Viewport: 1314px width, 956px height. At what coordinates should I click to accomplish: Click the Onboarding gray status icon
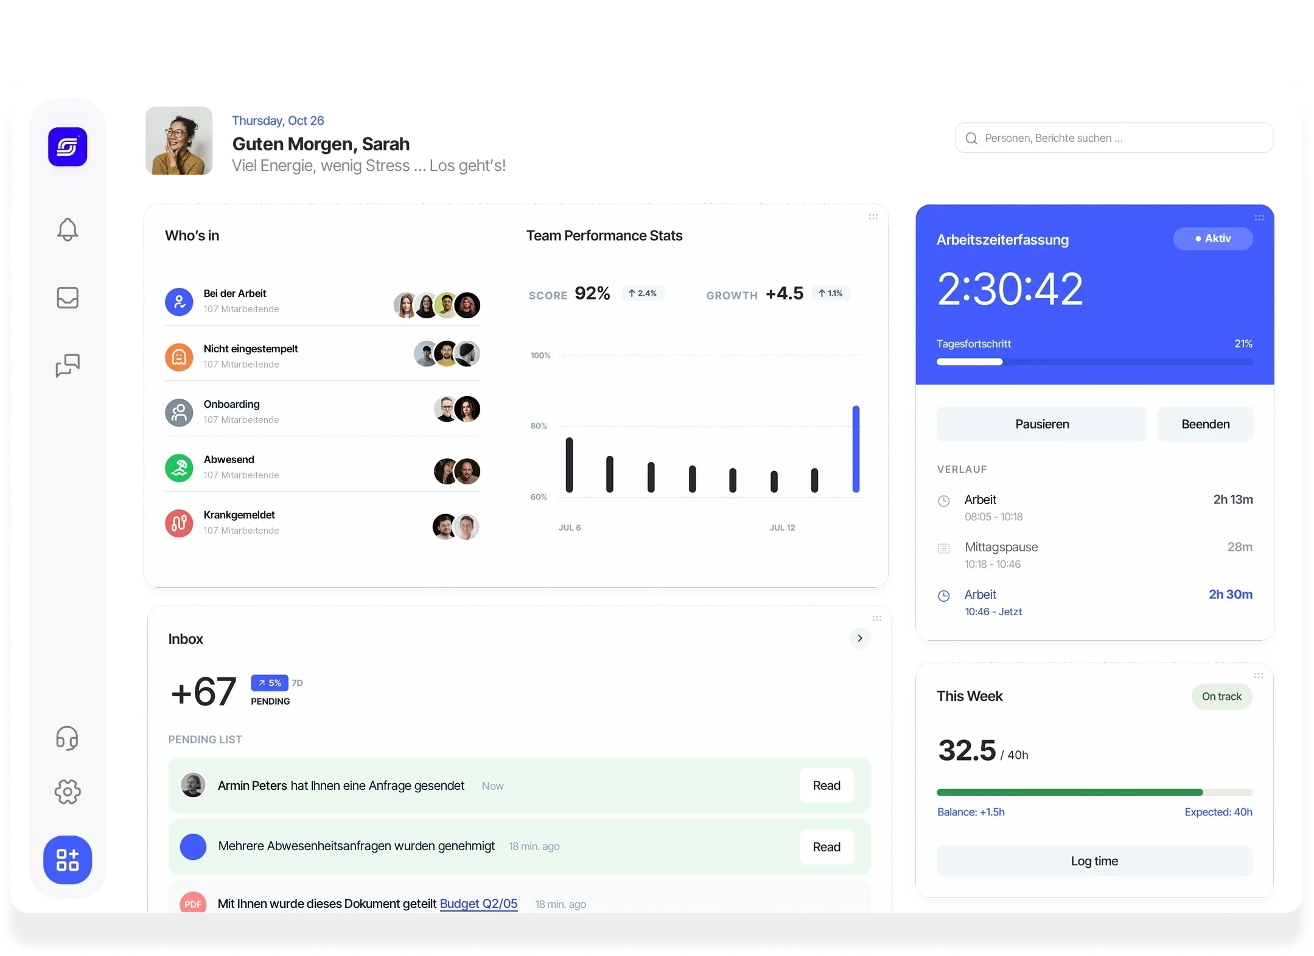(x=179, y=413)
